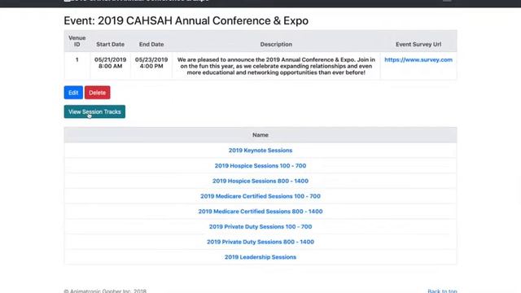Open 2019 Hospice Sessions 800 - 1400
This screenshot has height=293, width=521.
pyautogui.click(x=260, y=181)
